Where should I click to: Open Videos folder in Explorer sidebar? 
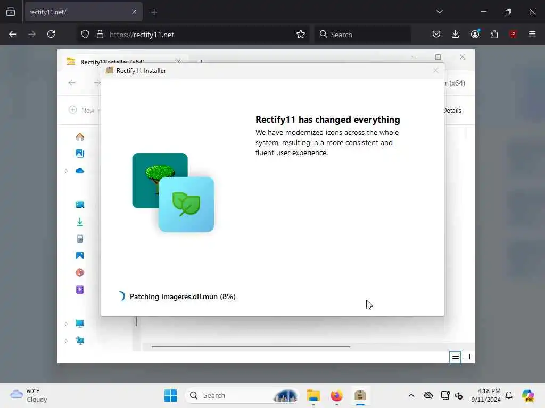click(x=80, y=290)
